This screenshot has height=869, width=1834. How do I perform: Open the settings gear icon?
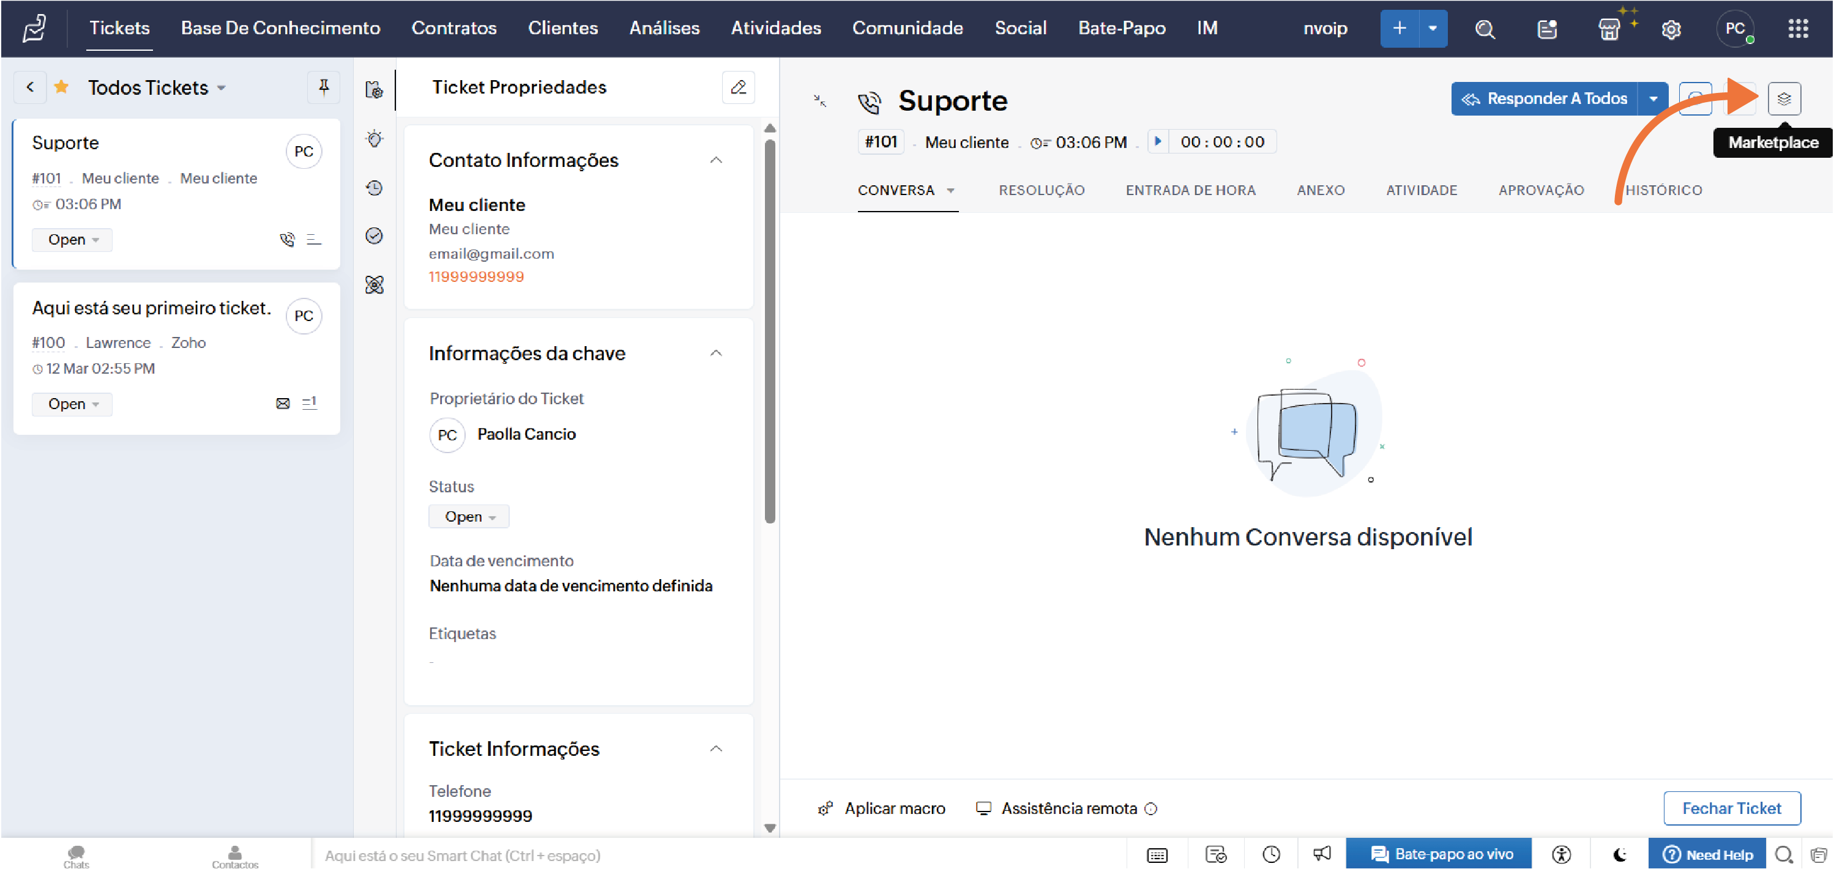point(1671,29)
